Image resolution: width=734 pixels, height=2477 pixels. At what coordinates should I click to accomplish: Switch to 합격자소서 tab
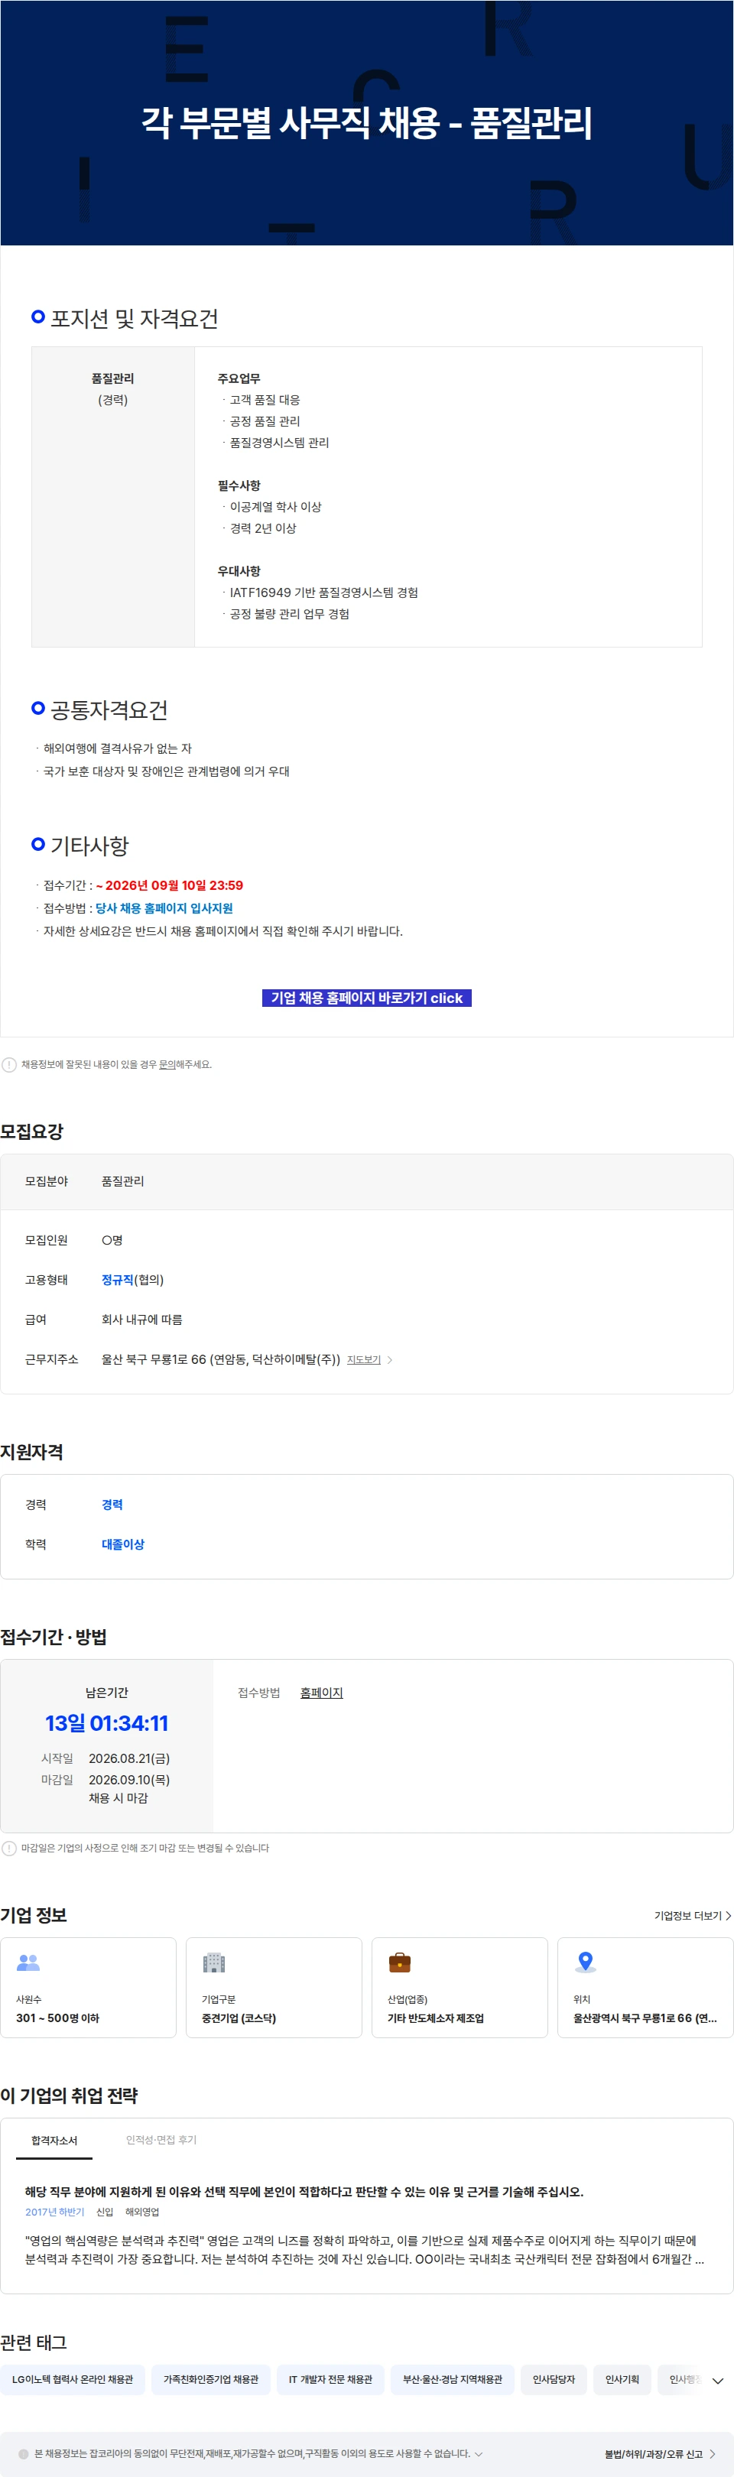point(54,2140)
